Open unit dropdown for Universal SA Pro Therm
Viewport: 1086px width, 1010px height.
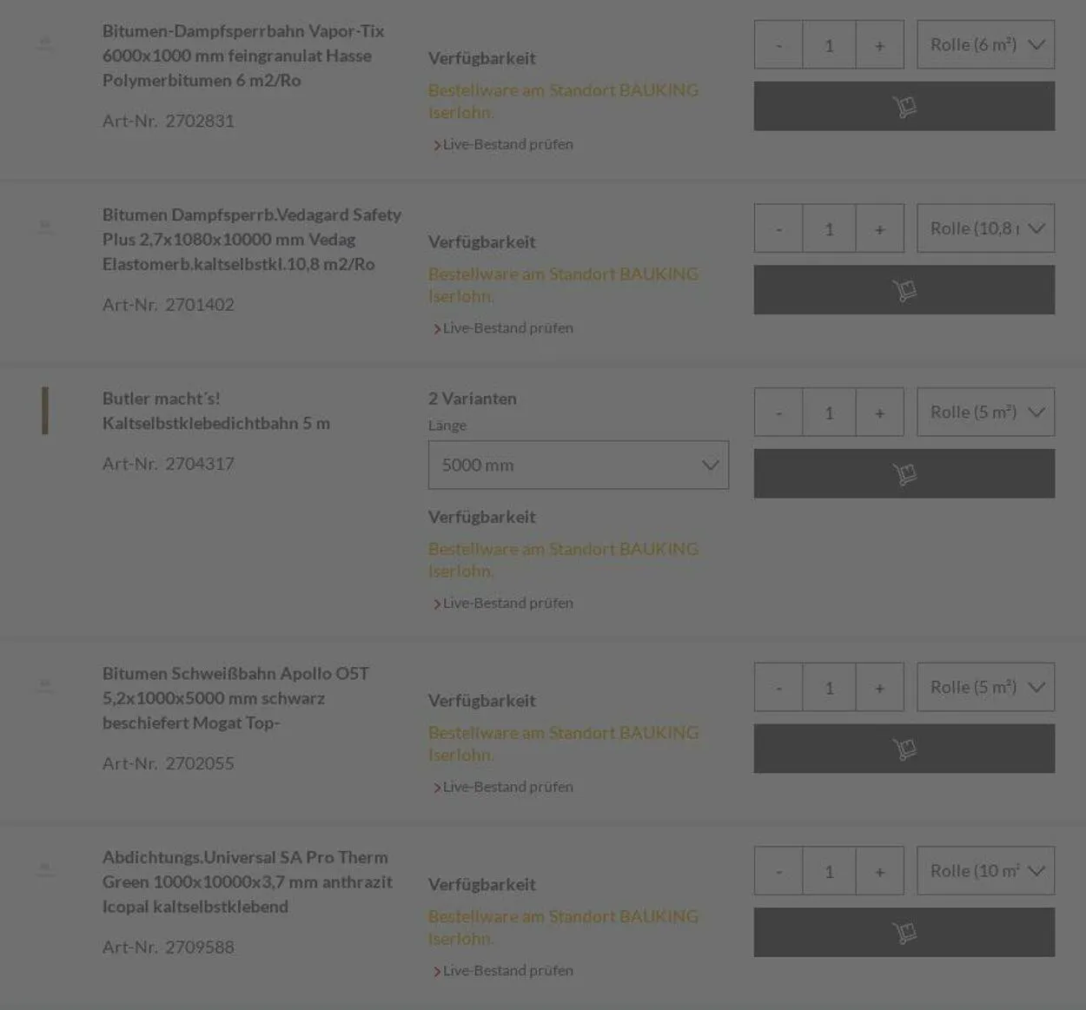(x=985, y=871)
